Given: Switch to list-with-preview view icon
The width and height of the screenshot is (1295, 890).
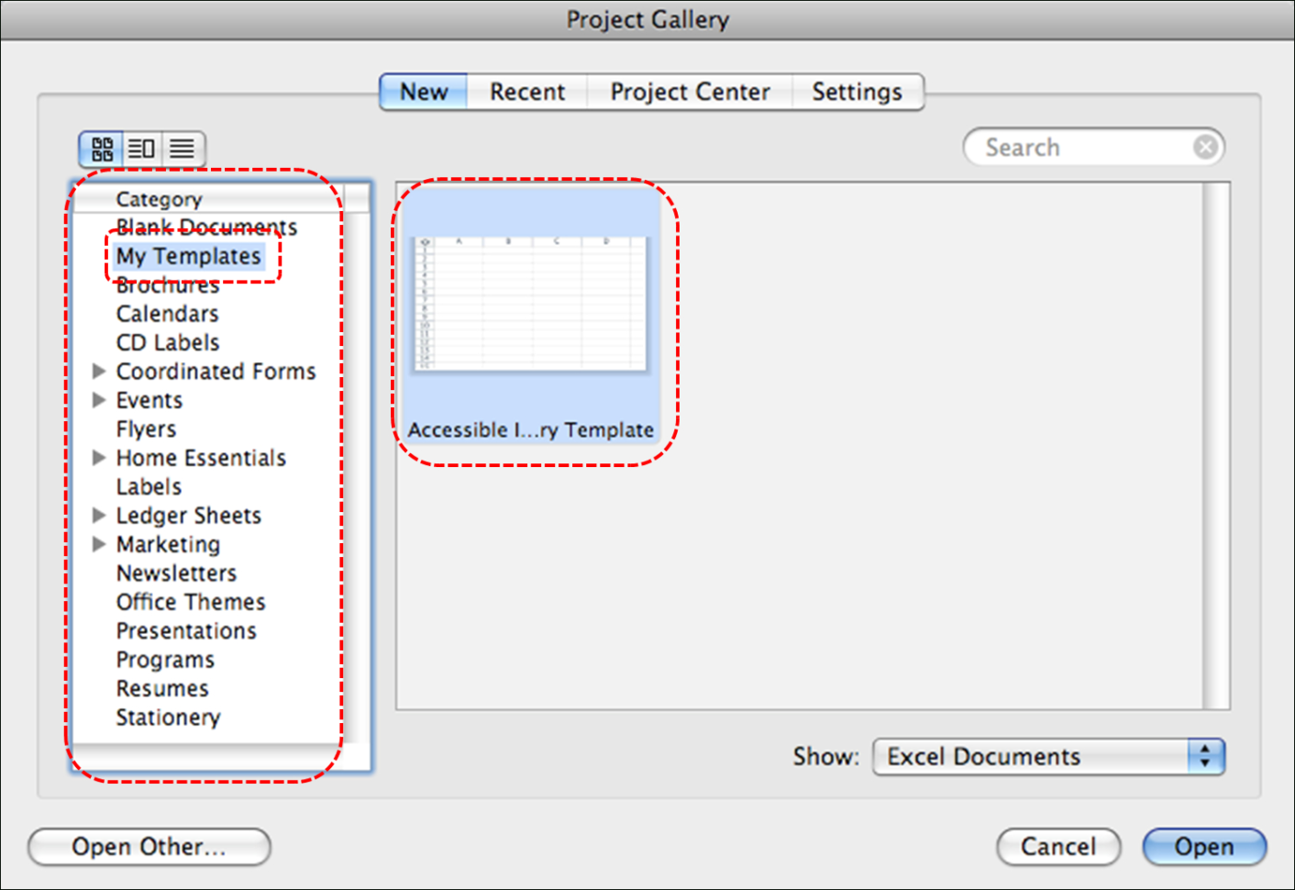Looking at the screenshot, I should point(141,149).
